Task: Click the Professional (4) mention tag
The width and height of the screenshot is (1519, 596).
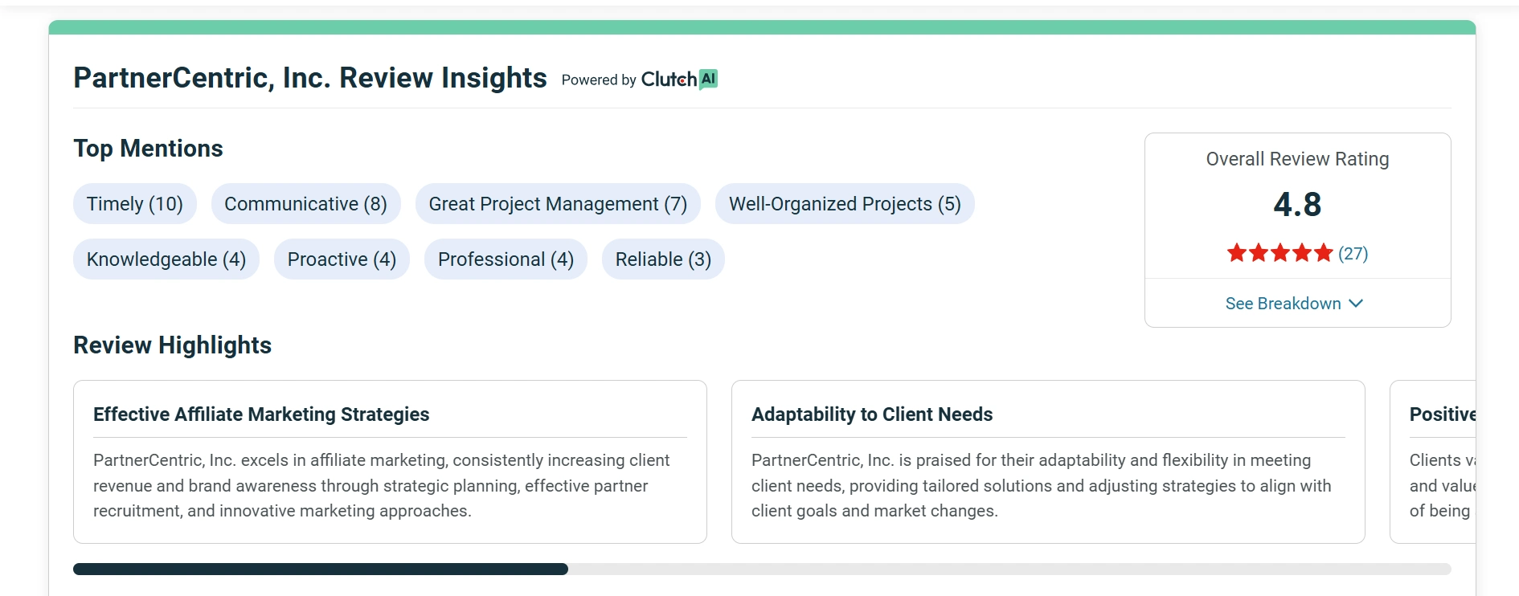Action: click(x=506, y=259)
